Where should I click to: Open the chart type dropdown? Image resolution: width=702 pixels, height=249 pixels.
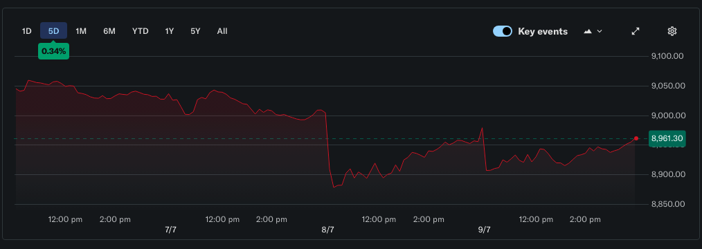click(x=593, y=31)
